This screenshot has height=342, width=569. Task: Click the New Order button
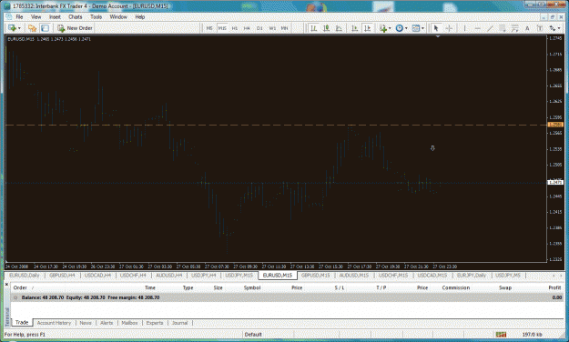pos(76,28)
